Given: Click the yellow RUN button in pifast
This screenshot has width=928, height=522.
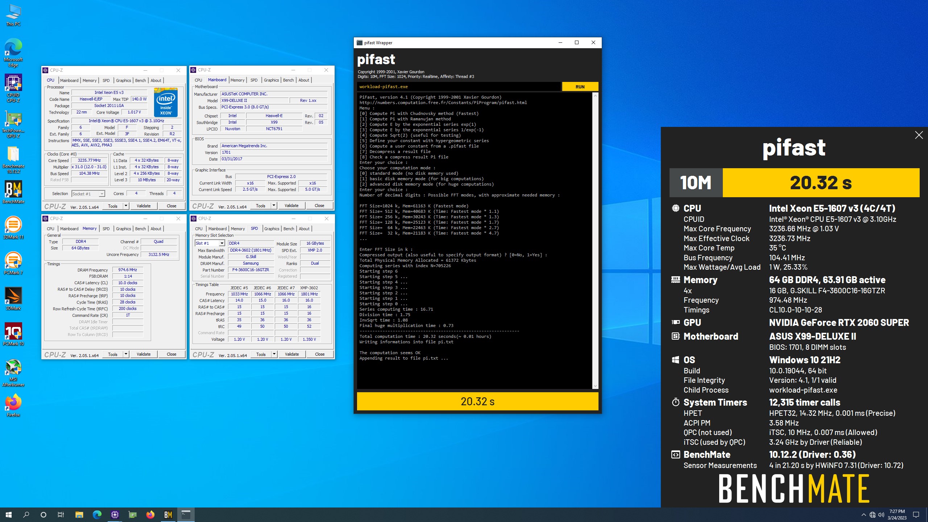Looking at the screenshot, I should (x=580, y=87).
